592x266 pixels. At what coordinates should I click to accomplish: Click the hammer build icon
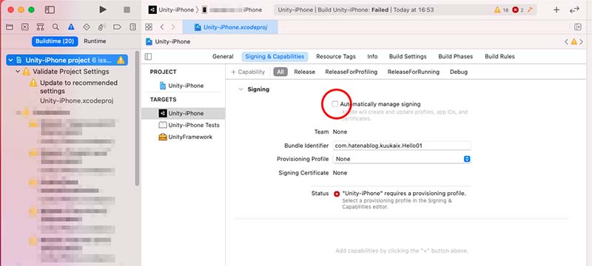pyautogui.click(x=531, y=10)
